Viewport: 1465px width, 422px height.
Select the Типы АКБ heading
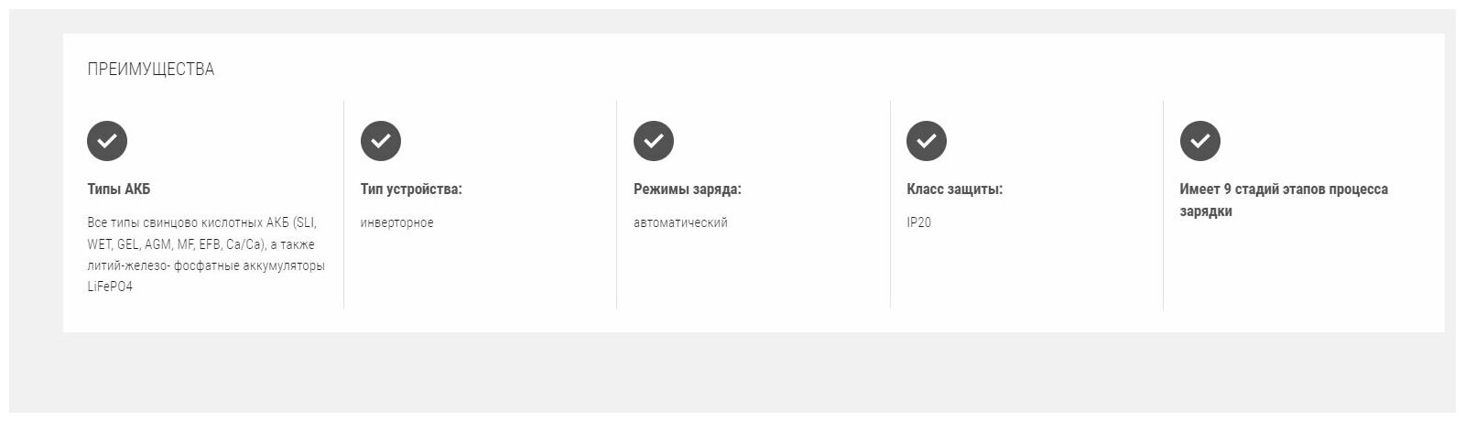119,189
